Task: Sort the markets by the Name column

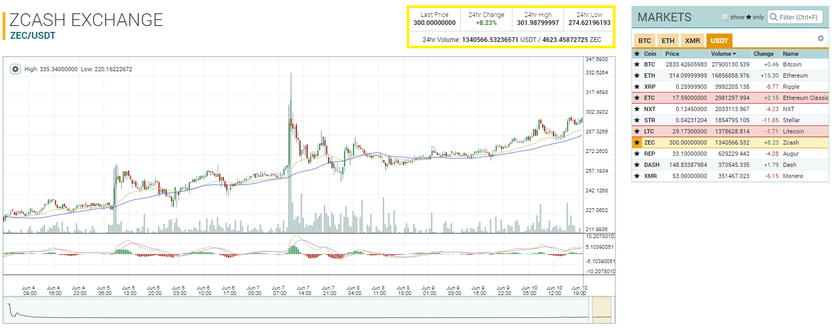Action: (790, 54)
